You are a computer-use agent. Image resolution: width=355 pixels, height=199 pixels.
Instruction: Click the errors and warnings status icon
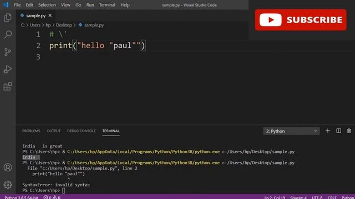52,197
